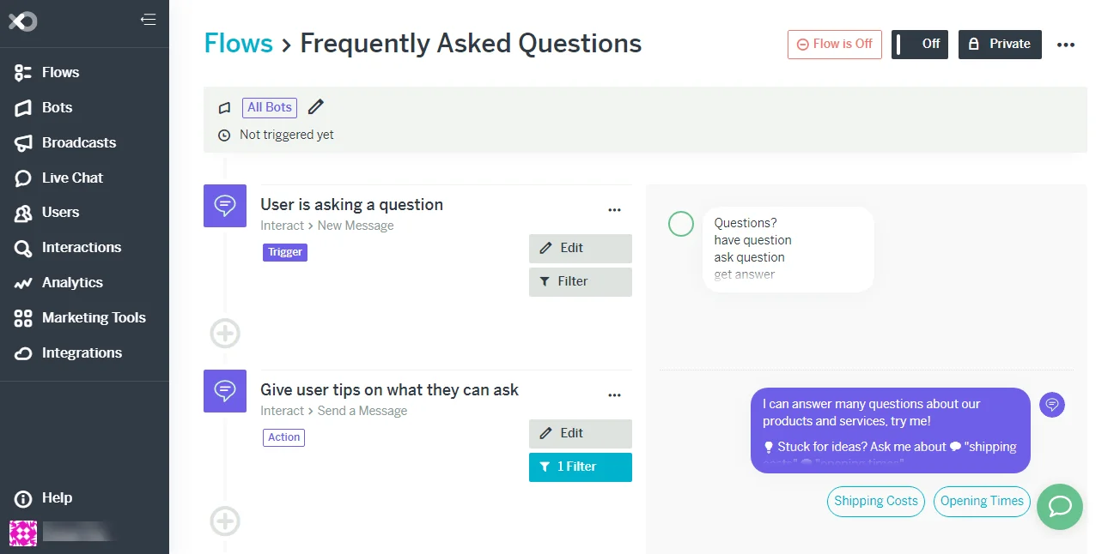
Task: Open options menu for Give user tips step
Action: click(614, 395)
